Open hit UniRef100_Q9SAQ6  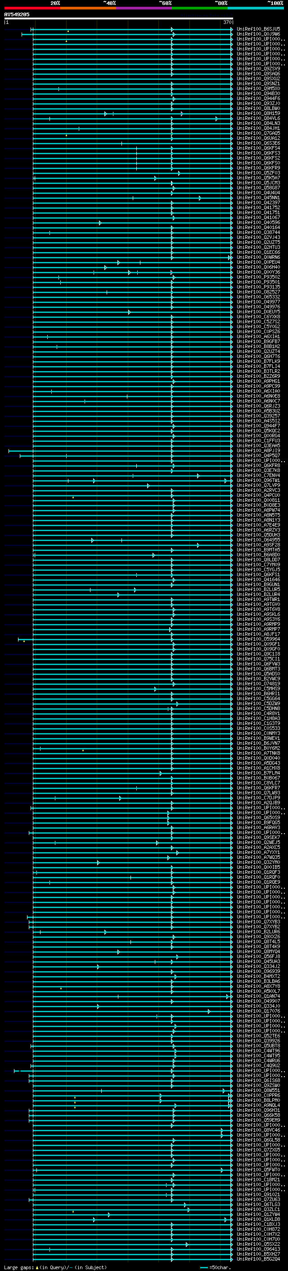(x=258, y=73)
